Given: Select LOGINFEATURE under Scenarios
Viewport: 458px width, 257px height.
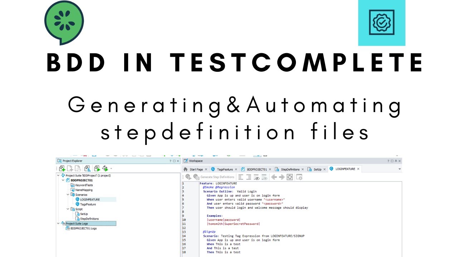Looking at the screenshot, I should click(x=90, y=200).
